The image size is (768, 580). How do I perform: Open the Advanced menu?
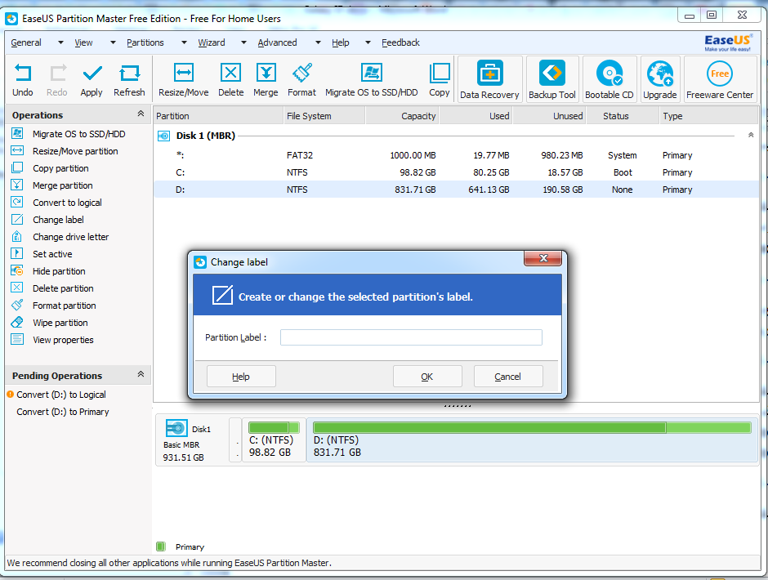[x=277, y=42]
